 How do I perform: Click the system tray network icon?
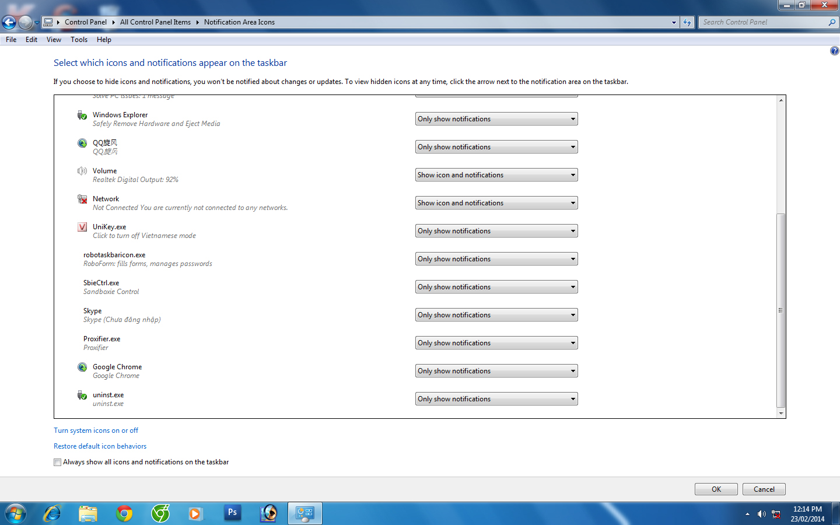776,514
